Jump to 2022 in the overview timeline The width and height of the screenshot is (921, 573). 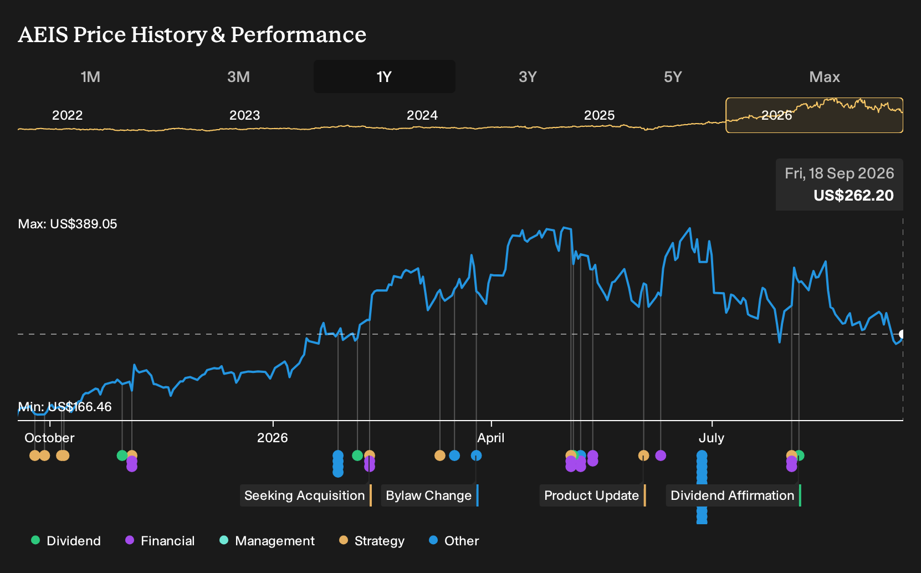coord(67,115)
